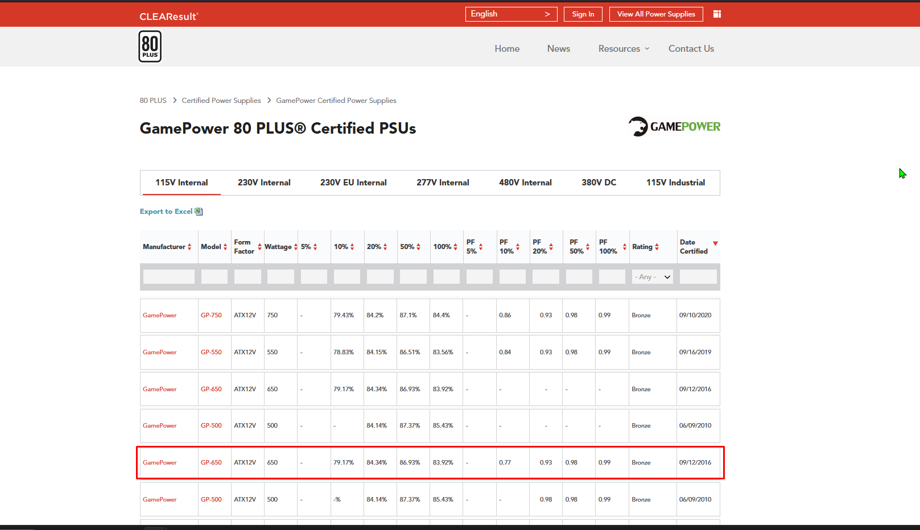Sort by Model column arrows
This screenshot has width=920, height=530.
(x=225, y=247)
